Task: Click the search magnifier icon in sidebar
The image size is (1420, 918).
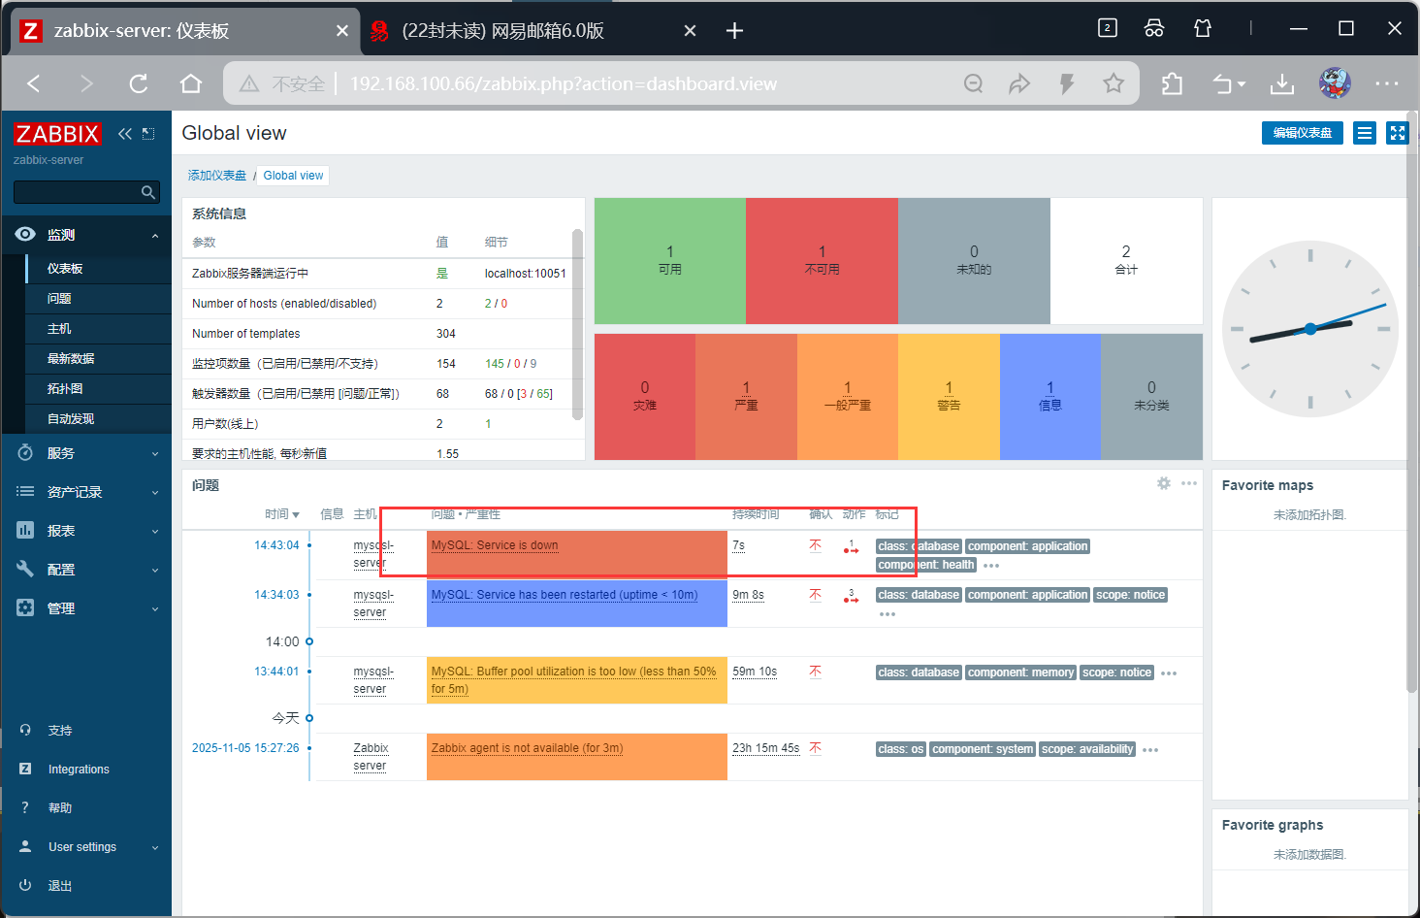Action: (147, 192)
